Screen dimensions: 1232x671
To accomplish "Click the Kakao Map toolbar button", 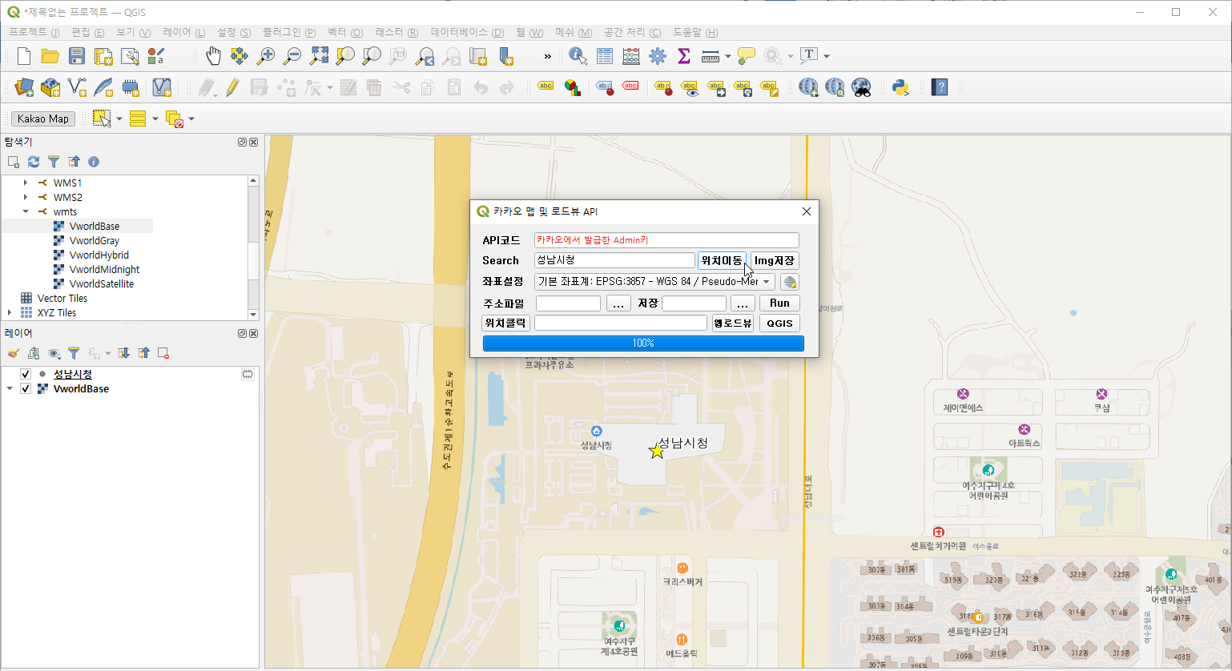I will [43, 119].
